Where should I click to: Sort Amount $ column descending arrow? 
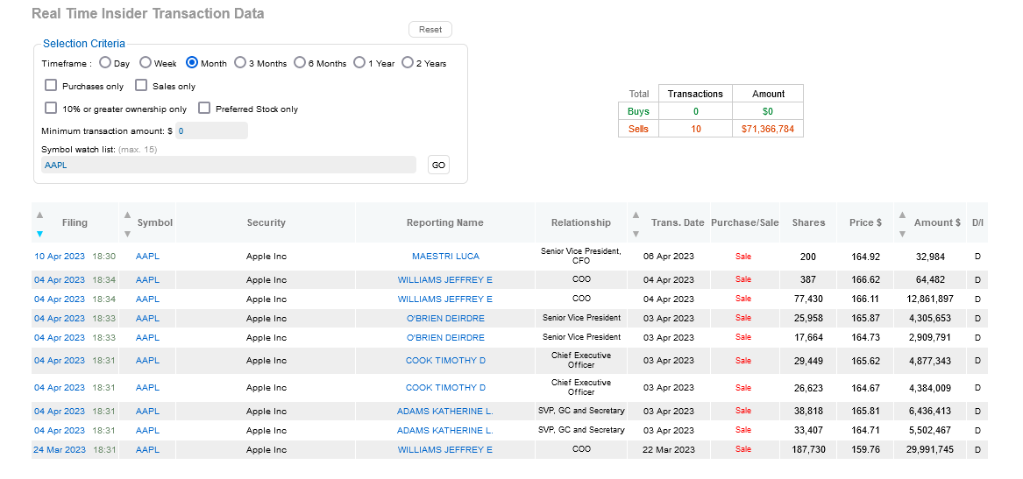[902, 234]
